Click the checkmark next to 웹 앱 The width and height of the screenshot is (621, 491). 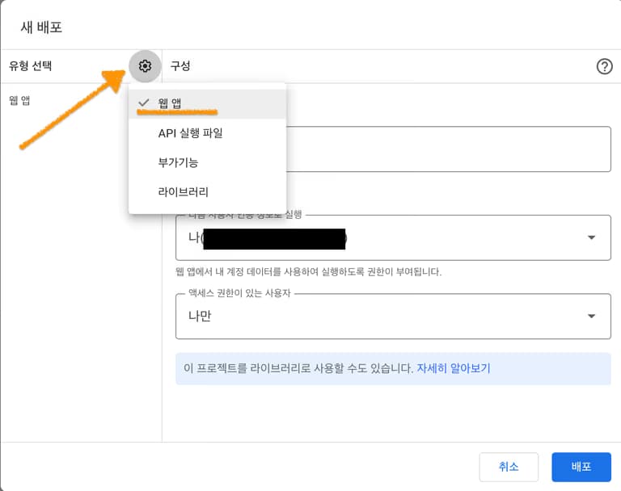[x=144, y=103]
